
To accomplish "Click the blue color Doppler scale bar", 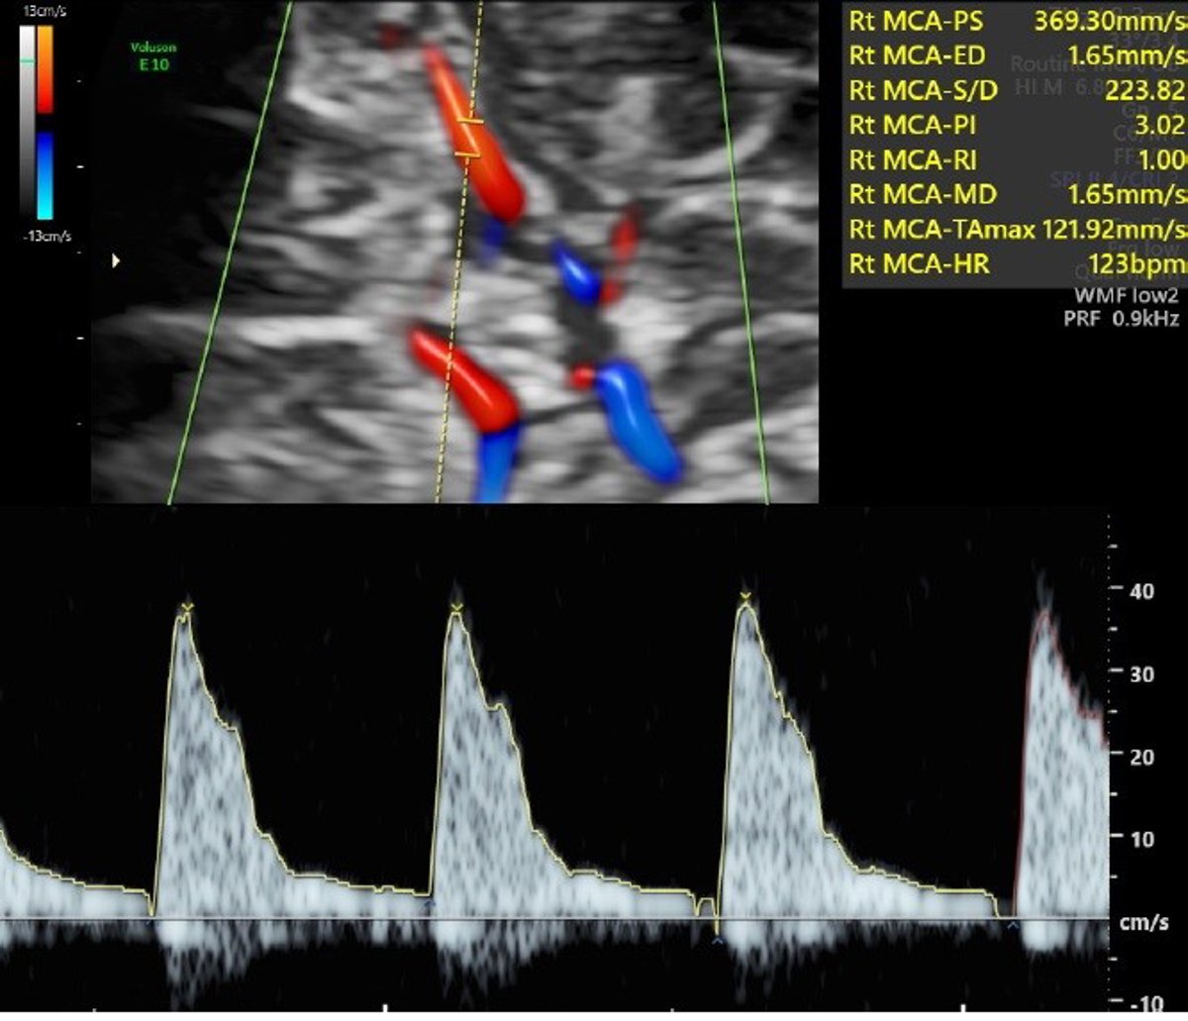I will [x=46, y=175].
